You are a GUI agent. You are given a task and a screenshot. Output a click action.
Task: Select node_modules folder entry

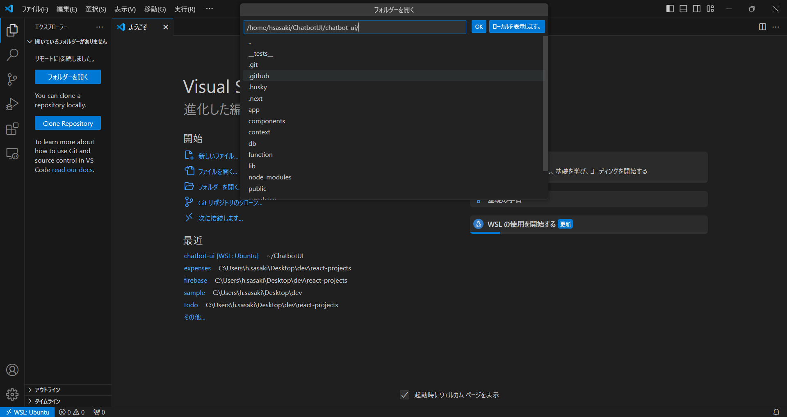coord(393,177)
